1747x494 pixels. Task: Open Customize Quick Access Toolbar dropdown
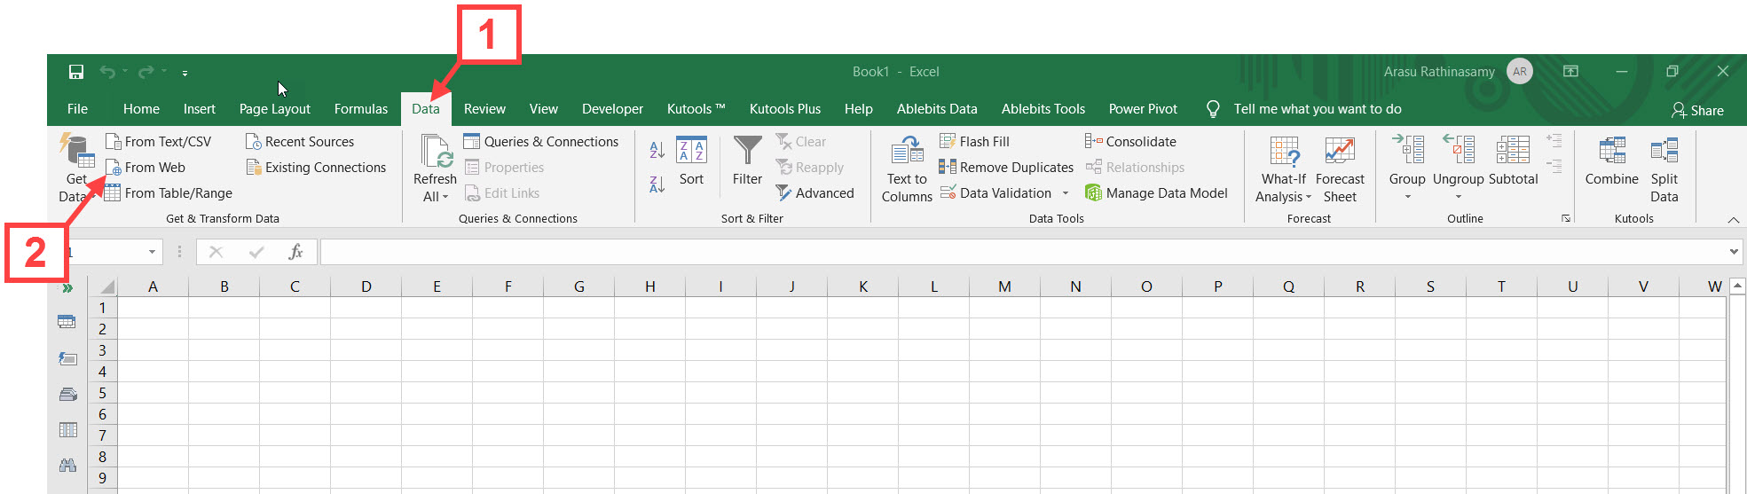[185, 73]
